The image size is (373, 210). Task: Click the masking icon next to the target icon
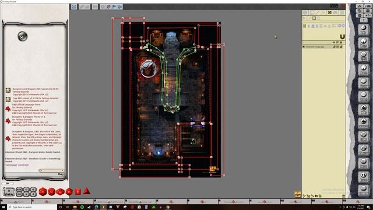click(108, 6)
